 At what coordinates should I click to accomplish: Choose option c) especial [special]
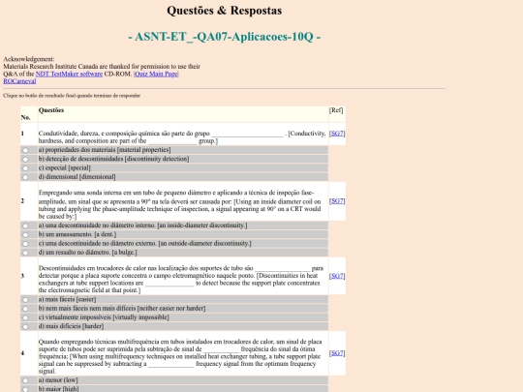(x=25, y=168)
